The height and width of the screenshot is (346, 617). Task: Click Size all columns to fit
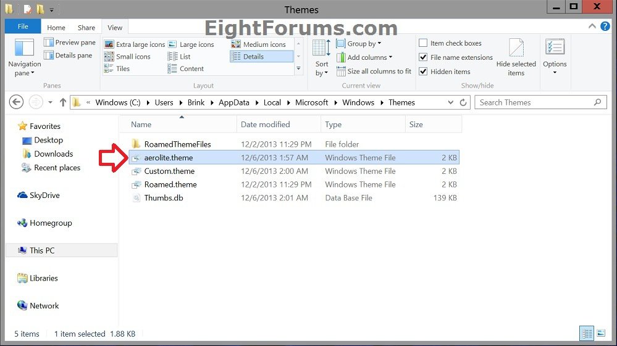click(373, 72)
